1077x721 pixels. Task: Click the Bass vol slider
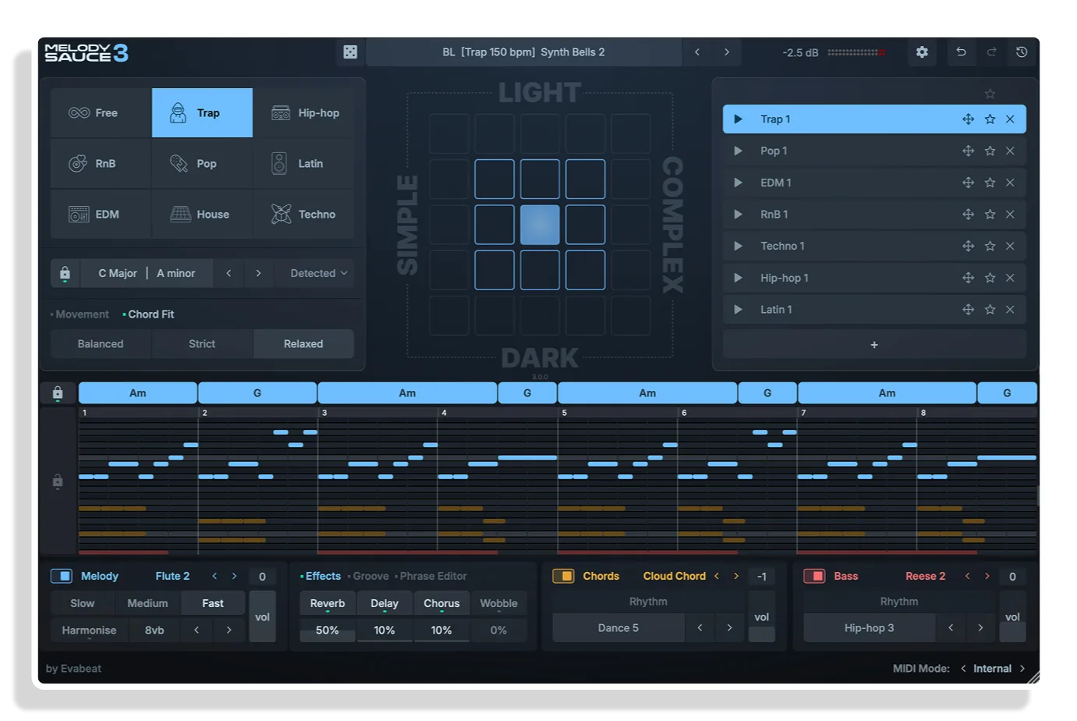1012,616
